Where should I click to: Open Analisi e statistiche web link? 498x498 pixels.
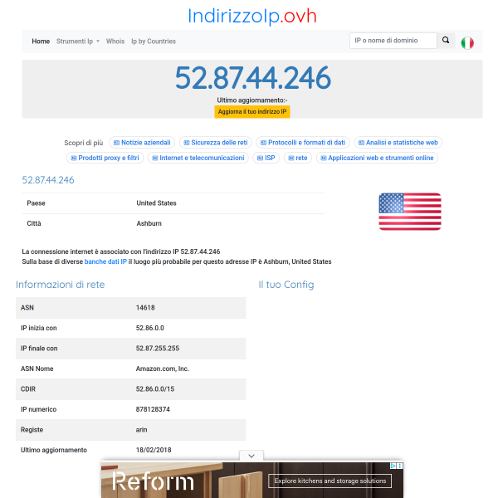coord(398,143)
